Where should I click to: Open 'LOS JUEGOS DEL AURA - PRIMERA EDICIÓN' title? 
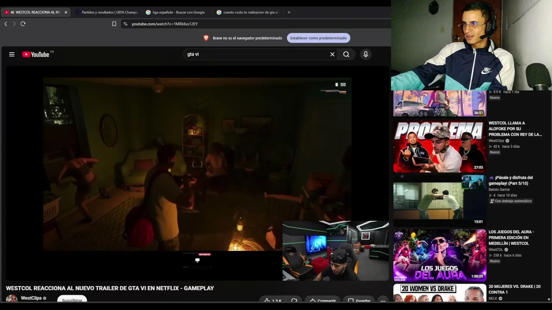[511, 238]
